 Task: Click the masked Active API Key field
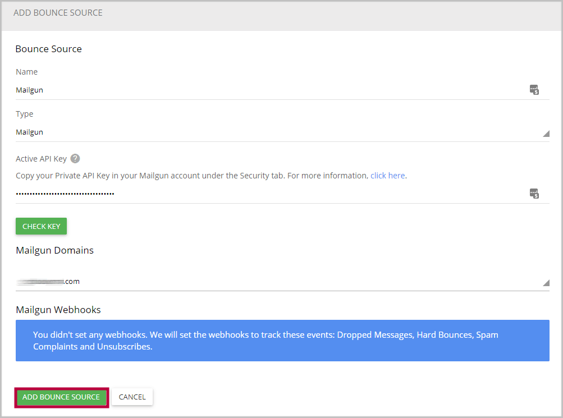tap(225, 193)
